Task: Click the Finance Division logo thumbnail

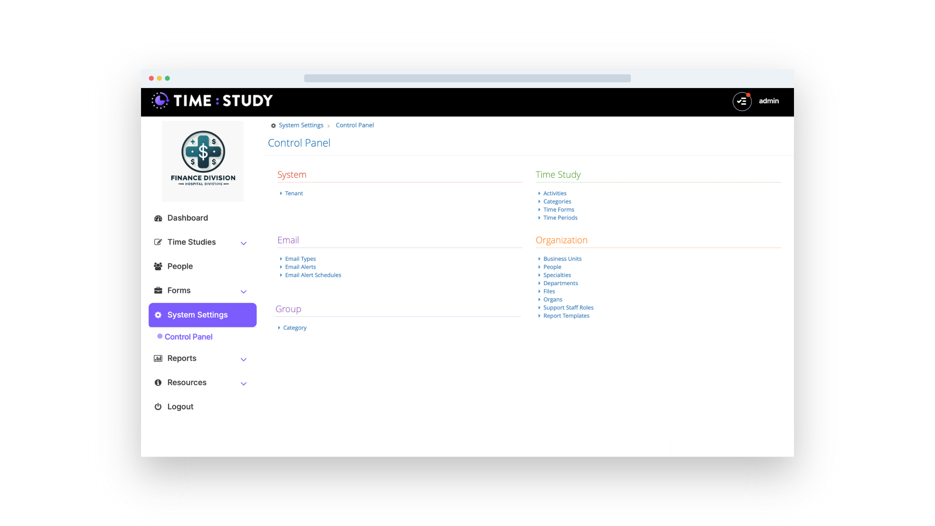Action: 203,161
